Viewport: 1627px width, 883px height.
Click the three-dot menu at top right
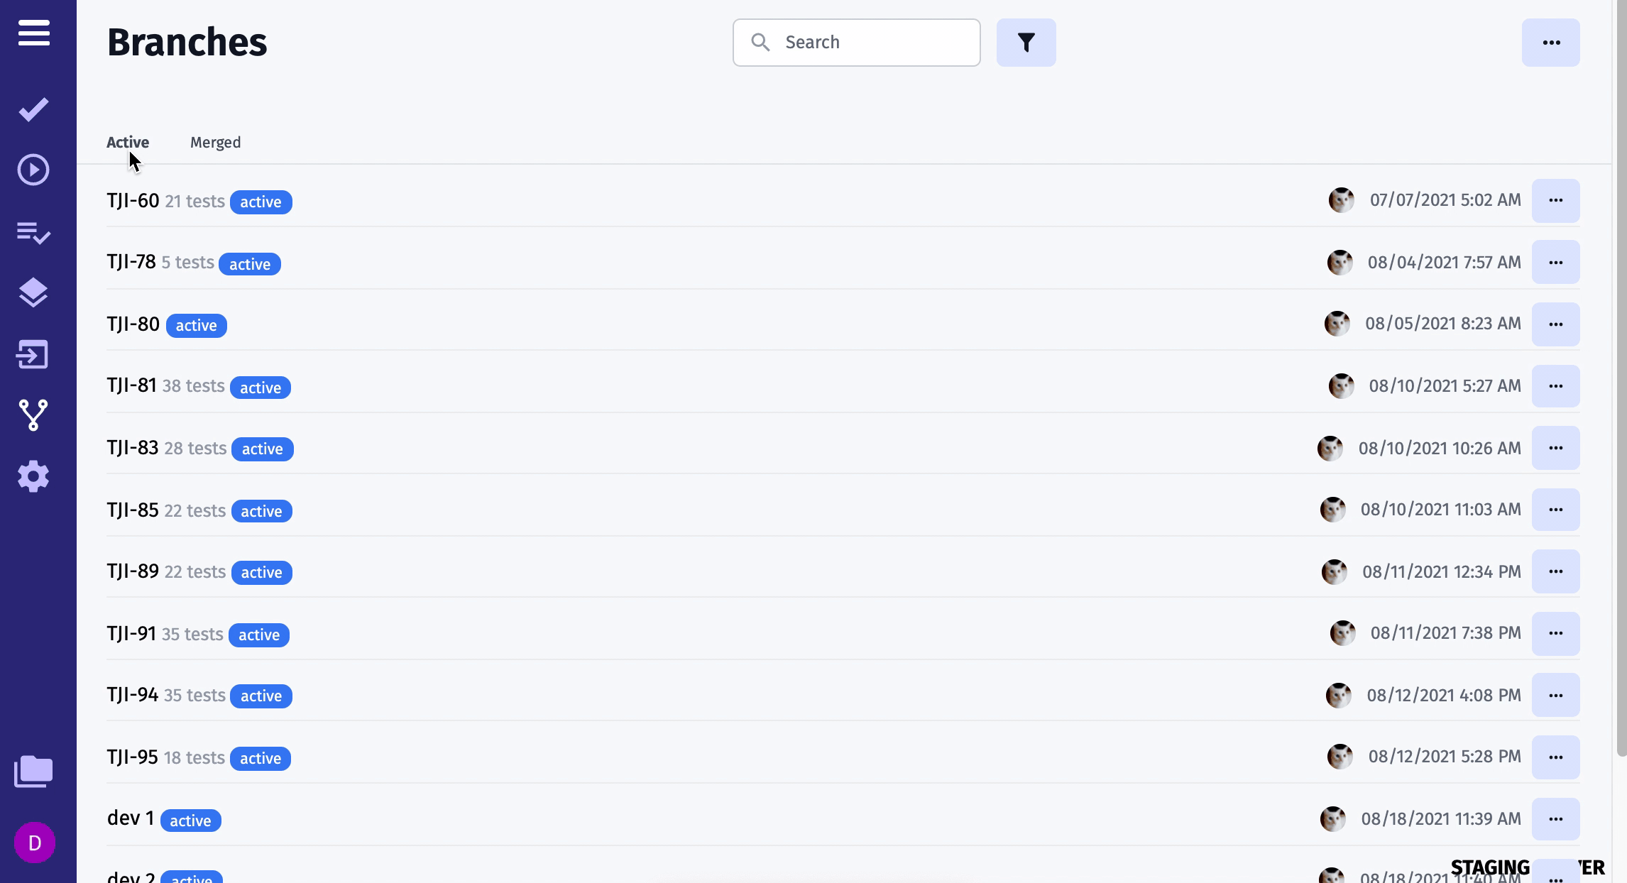[x=1551, y=43]
